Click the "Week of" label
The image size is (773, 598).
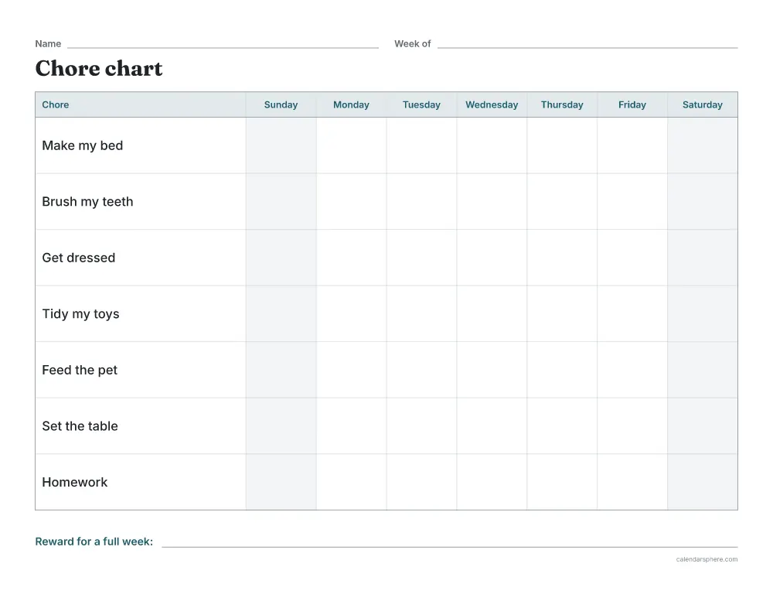(x=413, y=43)
